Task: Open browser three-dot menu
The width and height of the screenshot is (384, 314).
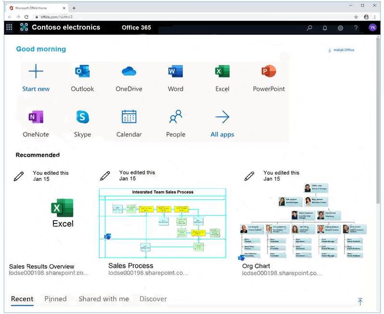Action: (375, 17)
